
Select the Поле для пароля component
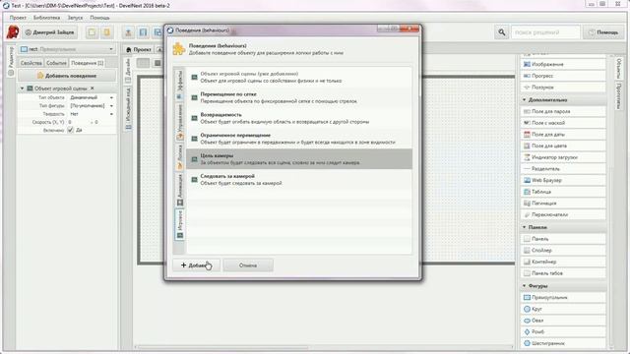pos(563,111)
